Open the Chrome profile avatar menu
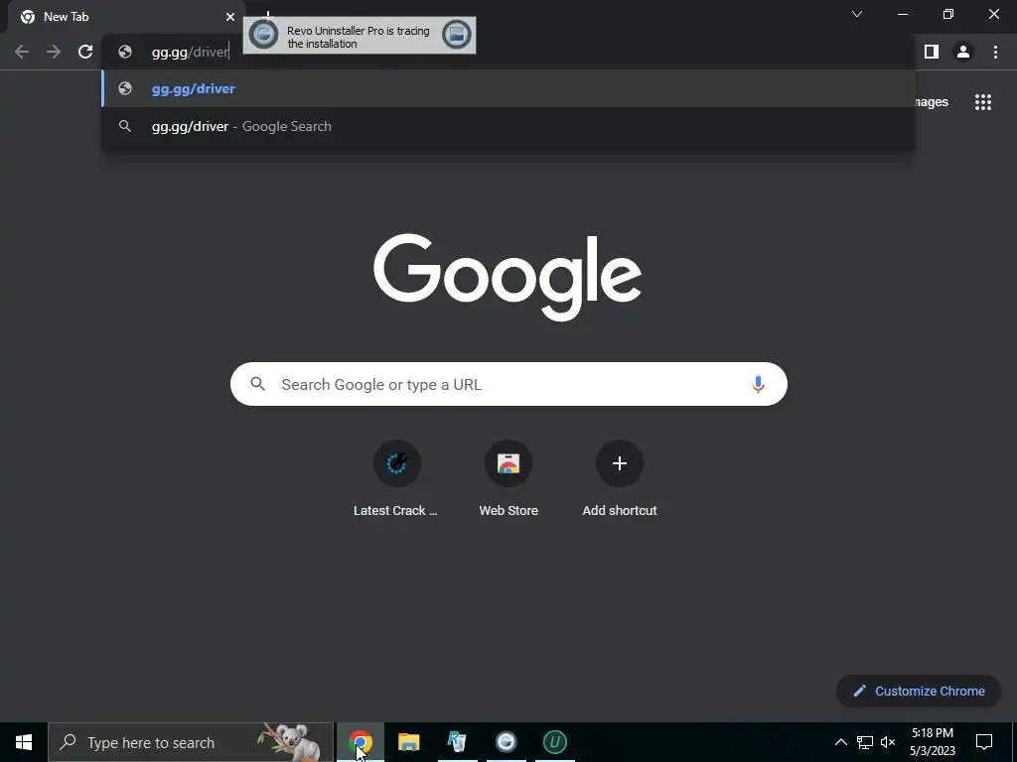This screenshot has width=1017, height=762. click(x=963, y=52)
